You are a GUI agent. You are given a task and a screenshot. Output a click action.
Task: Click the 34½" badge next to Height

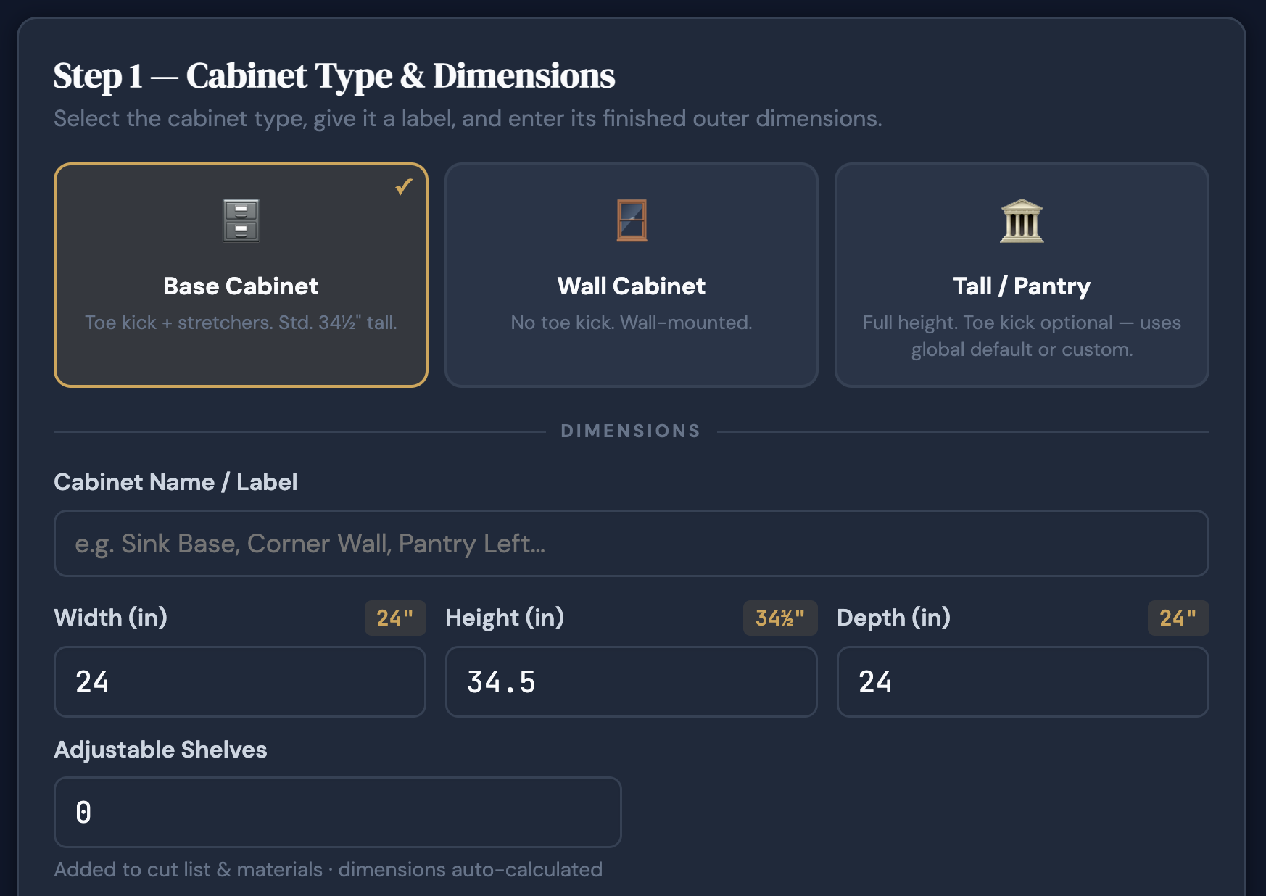(x=780, y=618)
